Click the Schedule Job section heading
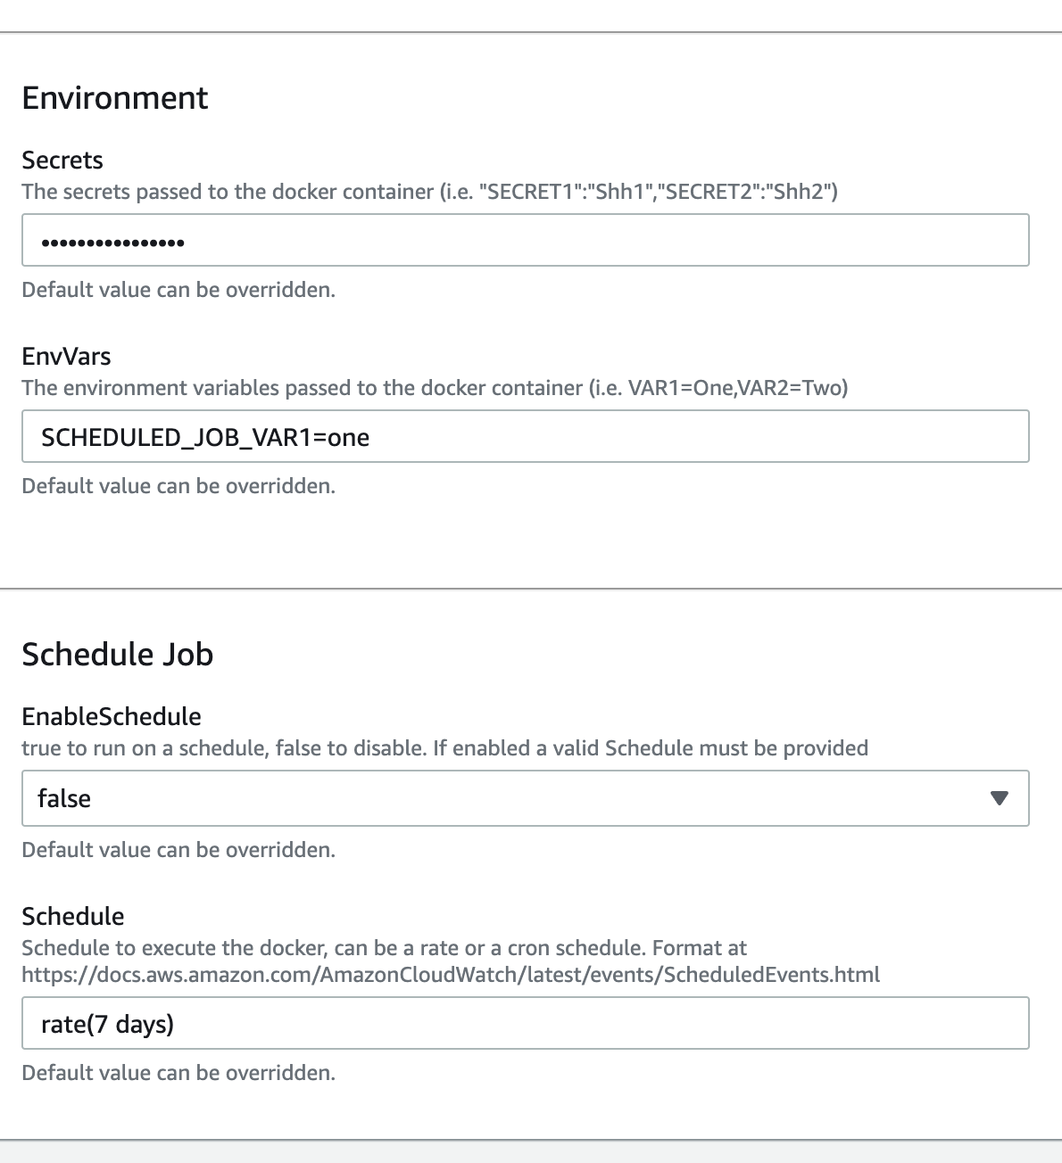 tap(118, 654)
